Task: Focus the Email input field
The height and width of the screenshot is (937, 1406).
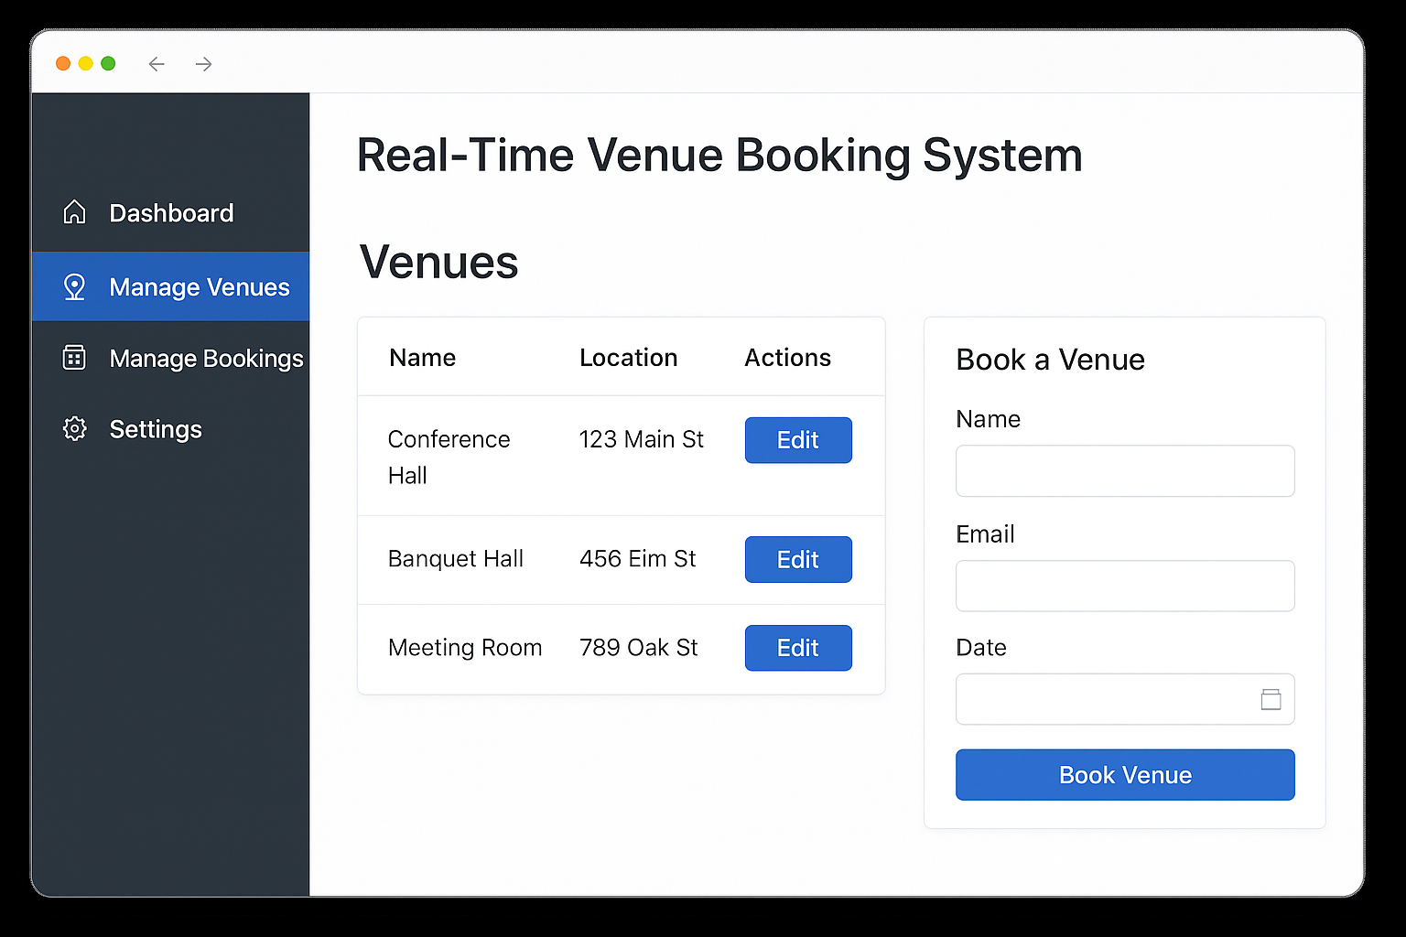Action: 1124,586
